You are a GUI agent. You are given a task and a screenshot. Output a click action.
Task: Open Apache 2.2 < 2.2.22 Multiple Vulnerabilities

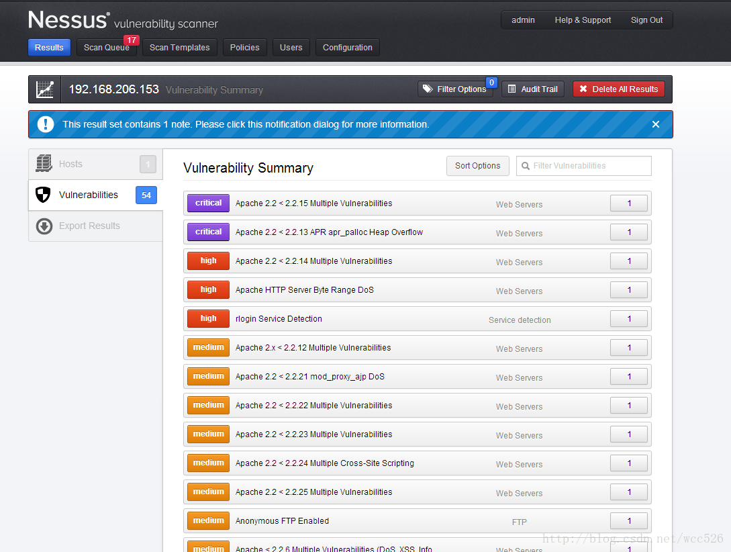coord(418,406)
